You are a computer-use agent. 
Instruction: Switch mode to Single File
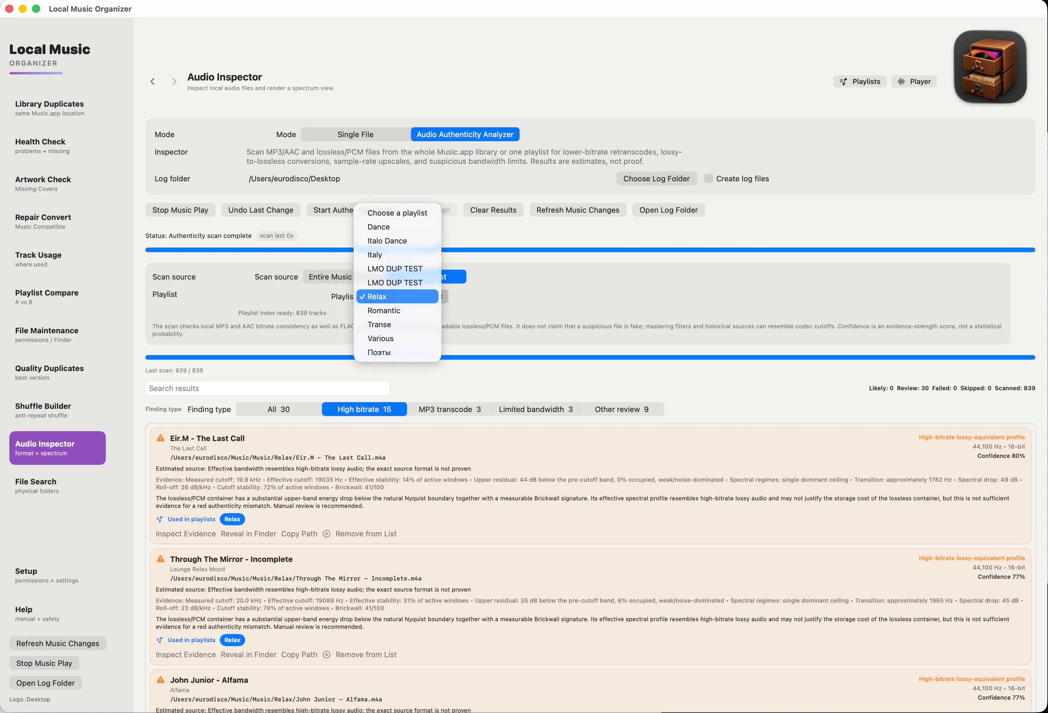tap(355, 134)
